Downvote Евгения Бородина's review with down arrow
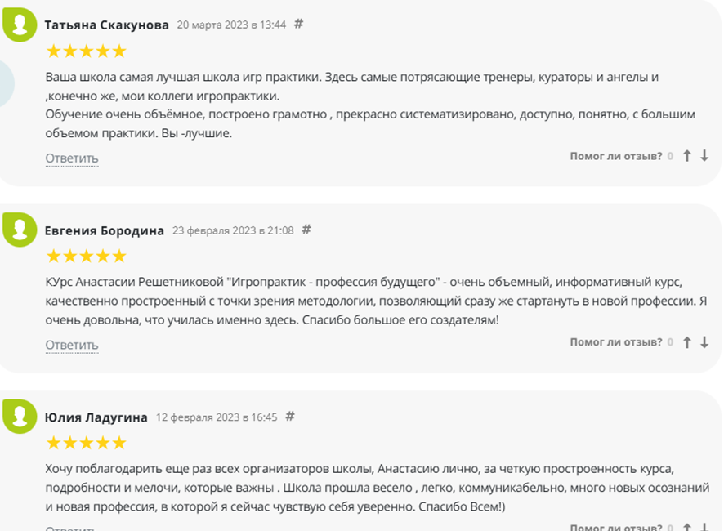The height and width of the screenshot is (531, 724). point(705,343)
